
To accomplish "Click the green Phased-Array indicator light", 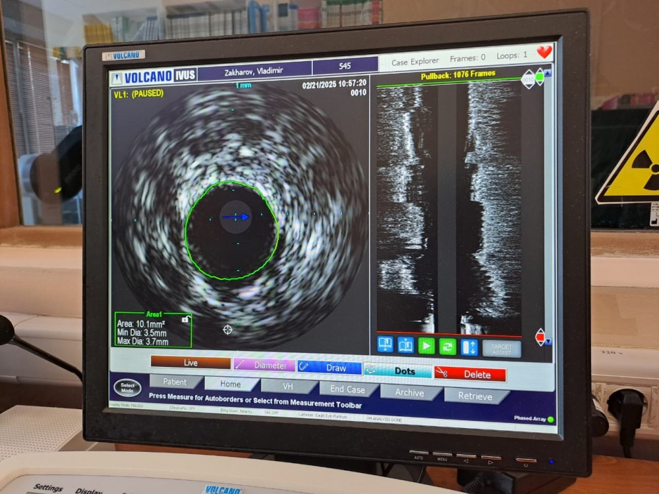I will [x=550, y=419].
